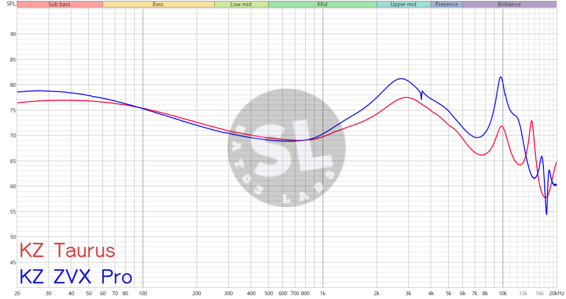Click the 85 dB SPL axis value
Image resolution: width=566 pixels, height=299 pixels.
click(13, 59)
